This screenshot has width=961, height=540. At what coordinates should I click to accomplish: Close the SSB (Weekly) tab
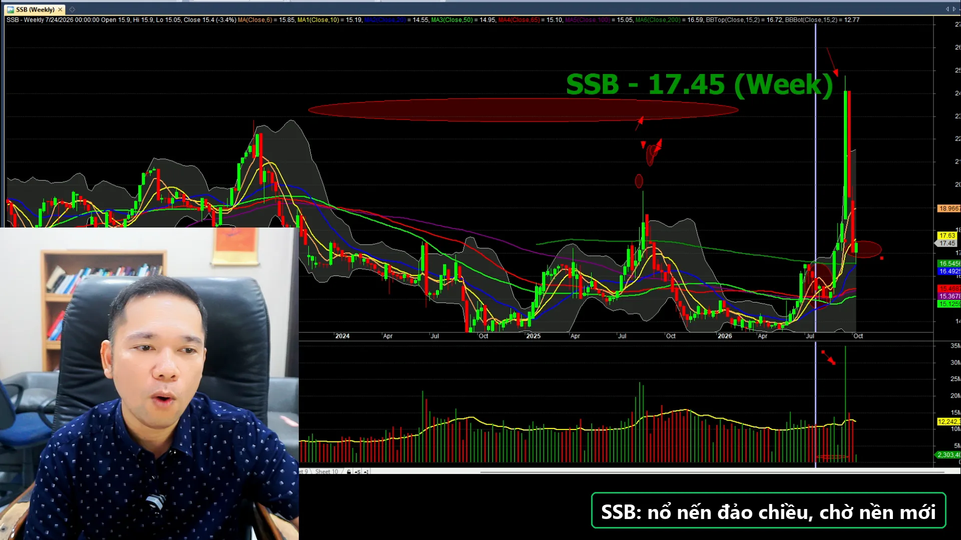pos(60,9)
